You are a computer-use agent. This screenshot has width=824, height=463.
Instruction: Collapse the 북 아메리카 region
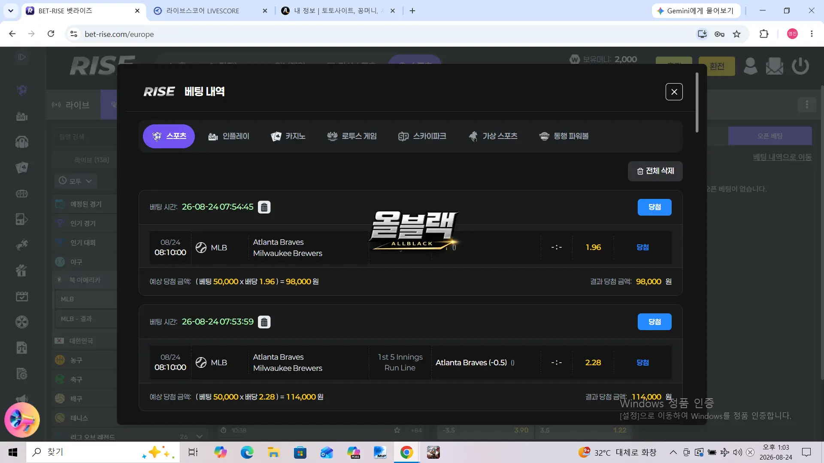pos(85,280)
